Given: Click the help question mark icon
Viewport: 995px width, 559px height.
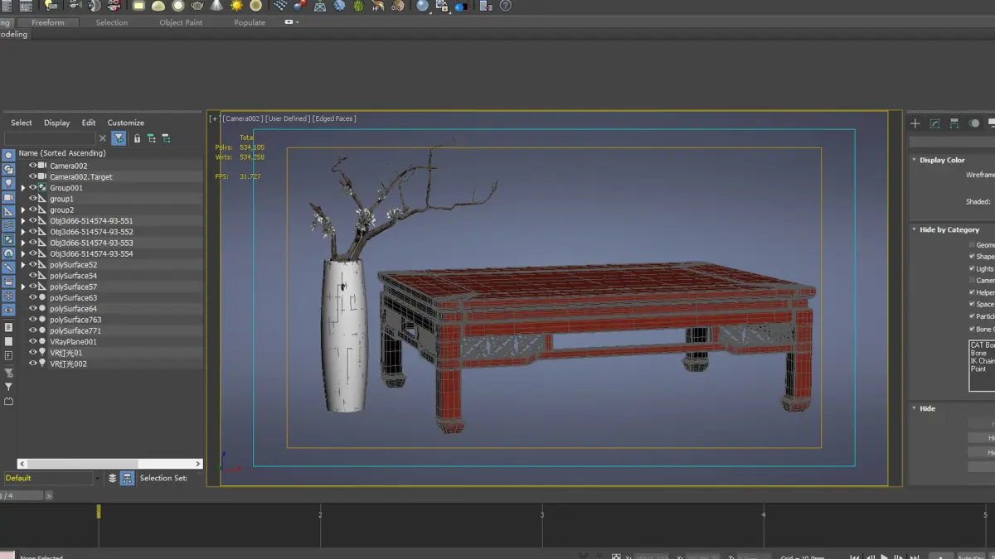Looking at the screenshot, I should (505, 6).
